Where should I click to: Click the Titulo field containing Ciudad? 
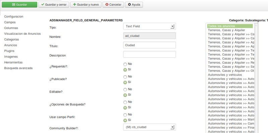(149, 45)
